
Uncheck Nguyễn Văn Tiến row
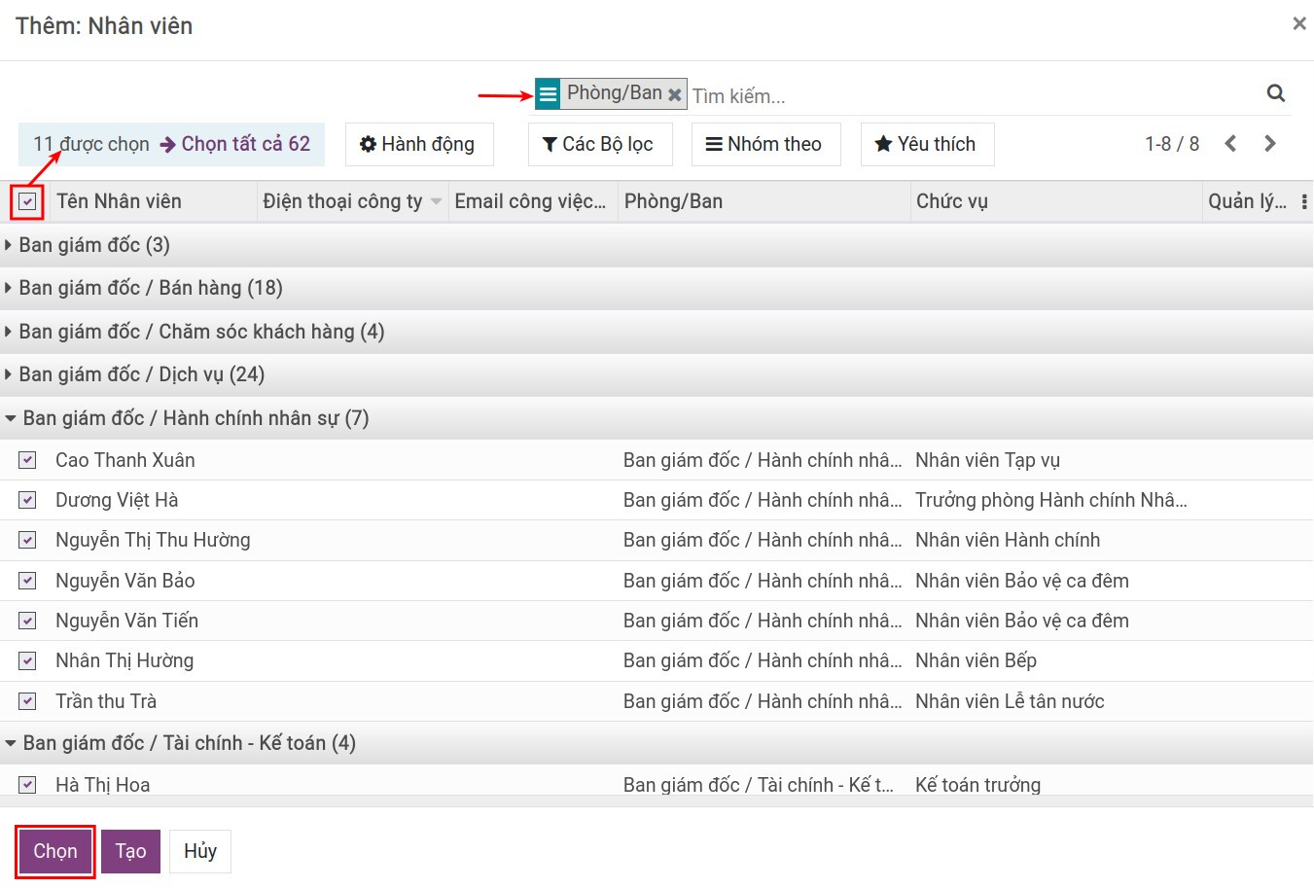27,621
